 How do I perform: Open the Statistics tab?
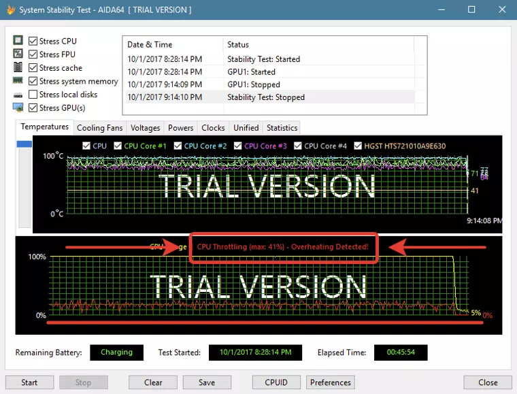(x=282, y=128)
